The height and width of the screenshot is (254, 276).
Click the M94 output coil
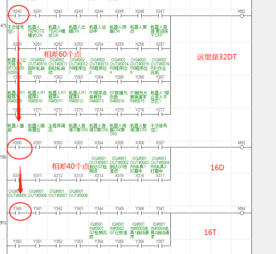click(242, 213)
